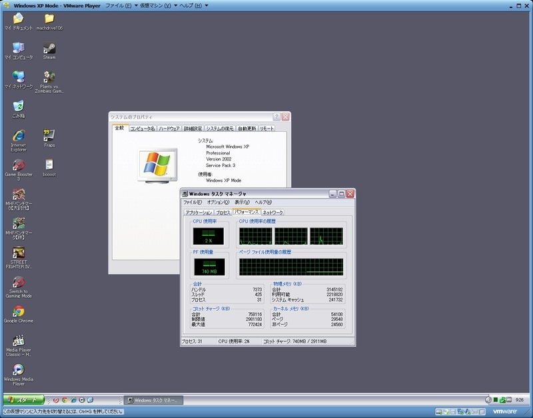Launch Chrome from the Quick Launch bar
The image size is (533, 418).
tap(65, 400)
